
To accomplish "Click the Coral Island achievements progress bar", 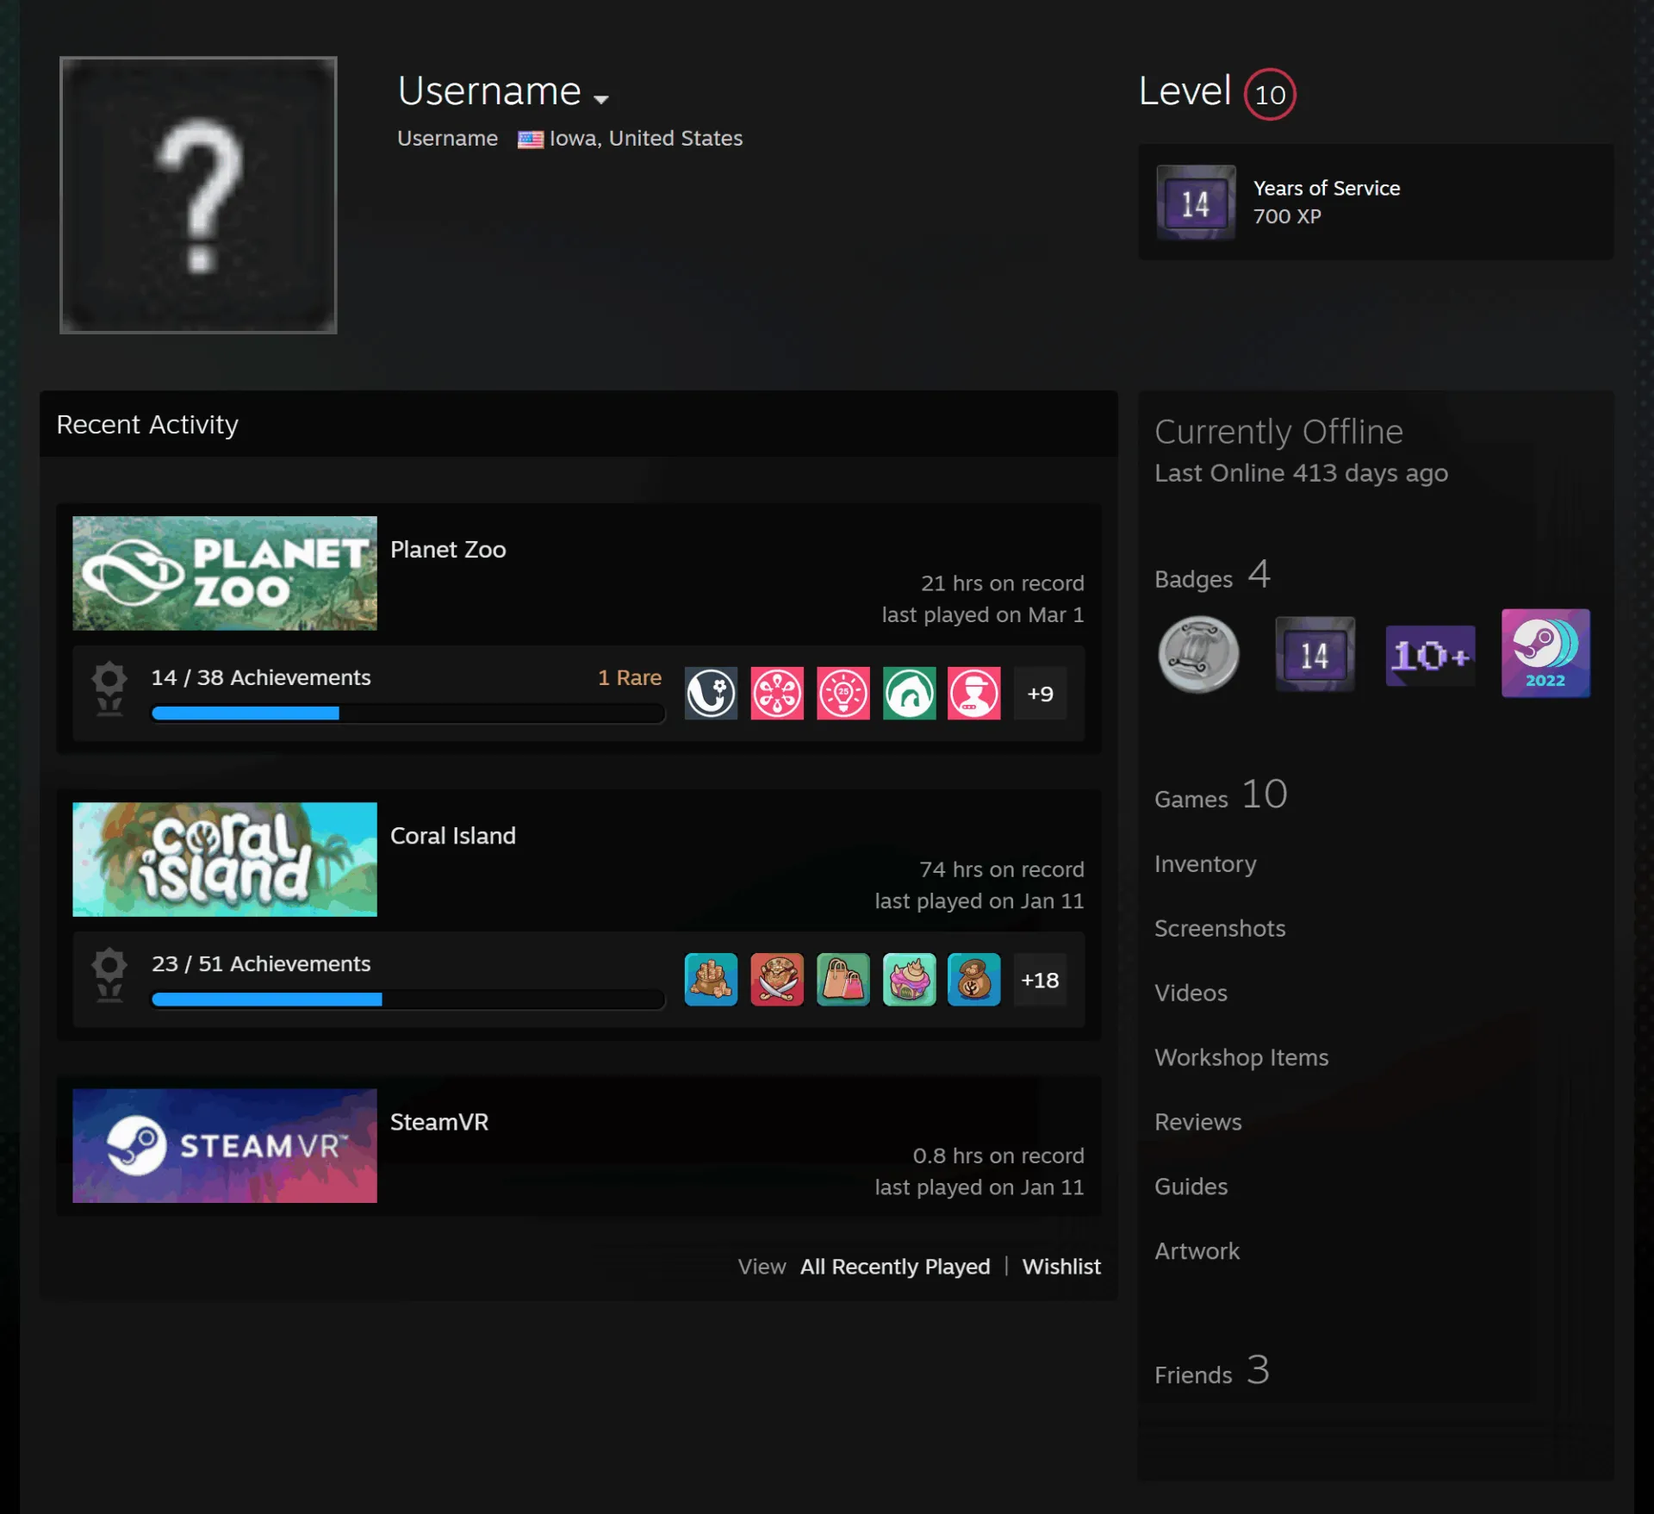I will (x=407, y=999).
